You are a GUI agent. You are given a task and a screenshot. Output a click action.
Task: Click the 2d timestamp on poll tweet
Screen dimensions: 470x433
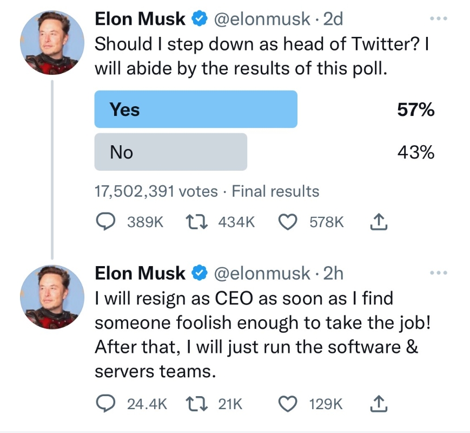333,20
